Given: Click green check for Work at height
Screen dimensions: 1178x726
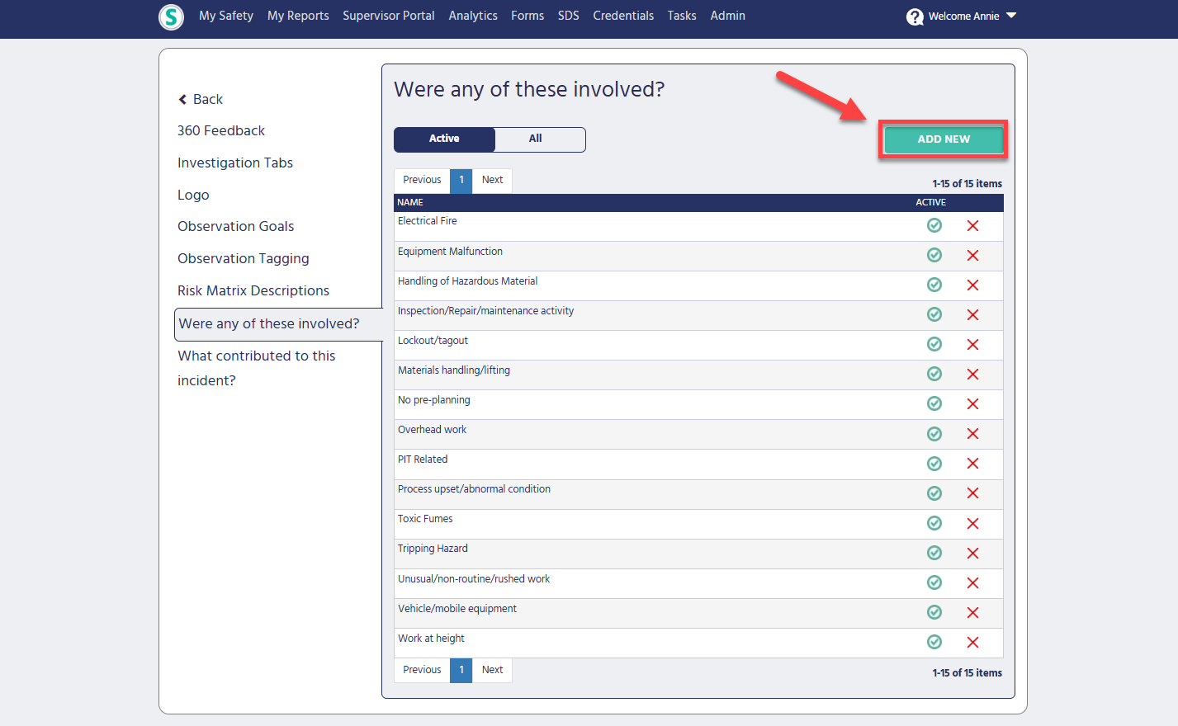Looking at the screenshot, I should [x=934, y=642].
